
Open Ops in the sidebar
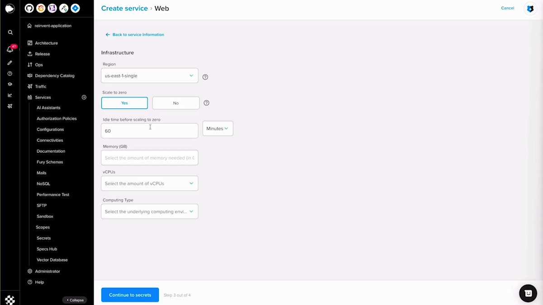pyautogui.click(x=39, y=65)
